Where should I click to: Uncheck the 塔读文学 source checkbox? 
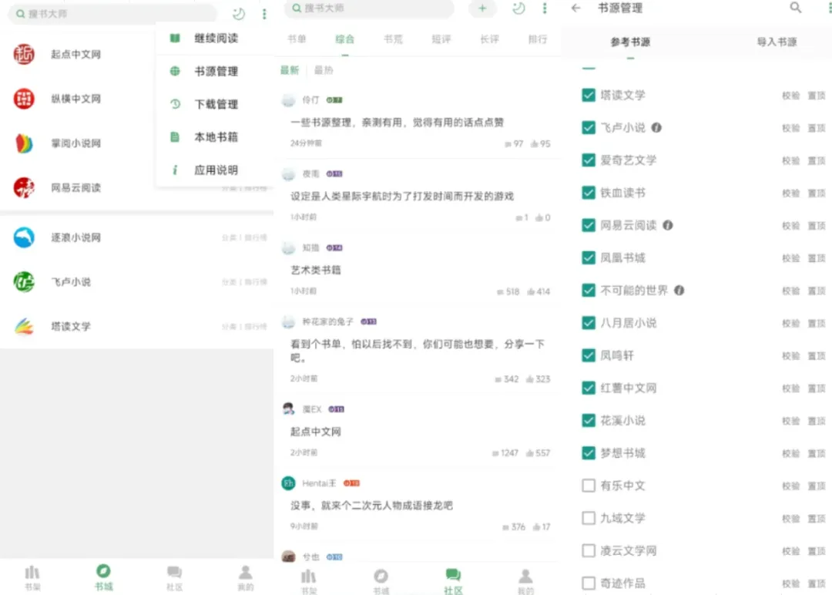click(589, 95)
